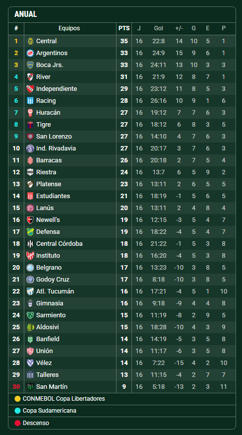The width and height of the screenshot is (242, 435).
Task: Click the cyan Copa Sudamericana legend dot
Action: click(17, 411)
